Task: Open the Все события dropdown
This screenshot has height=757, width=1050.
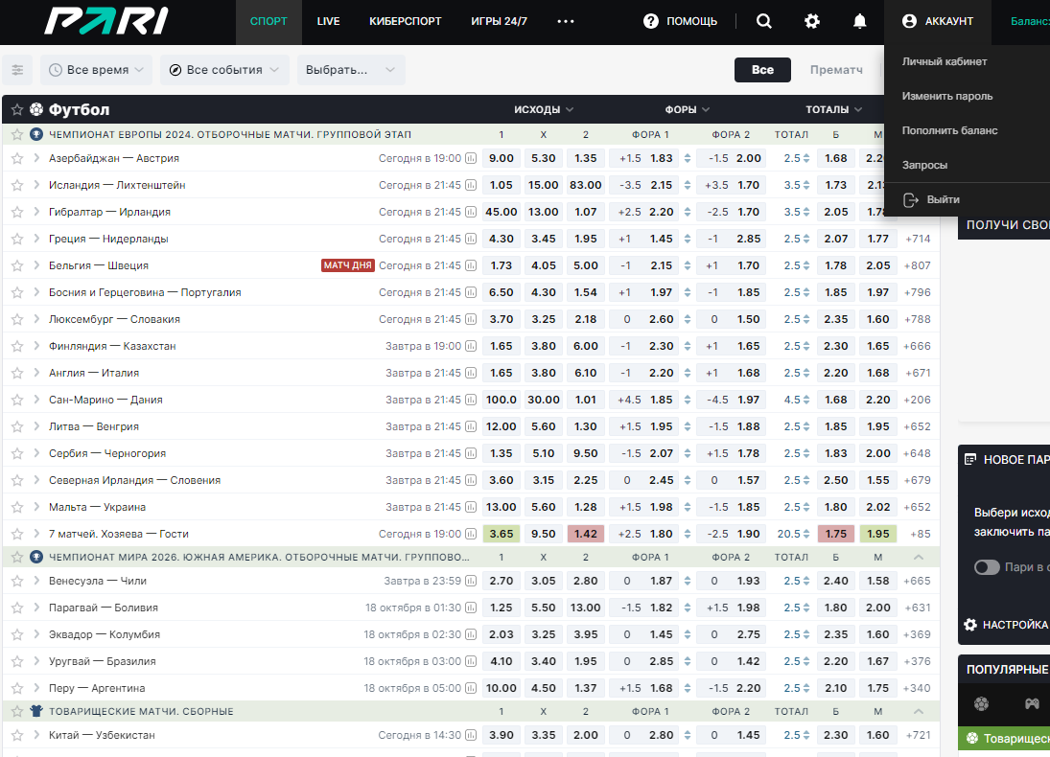Action: click(224, 70)
